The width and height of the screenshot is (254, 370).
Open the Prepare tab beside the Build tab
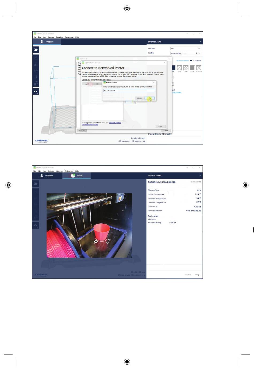coord(47,176)
